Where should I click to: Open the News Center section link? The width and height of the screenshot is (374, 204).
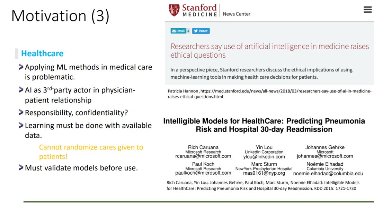point(237,14)
